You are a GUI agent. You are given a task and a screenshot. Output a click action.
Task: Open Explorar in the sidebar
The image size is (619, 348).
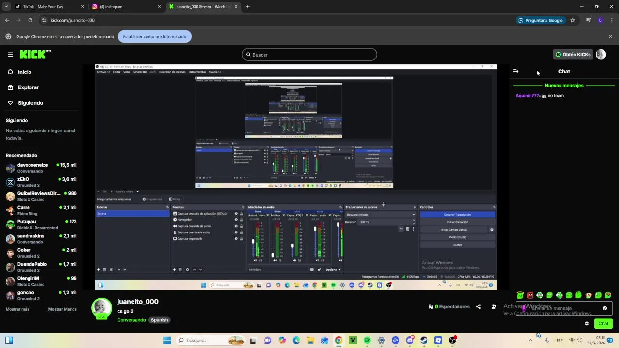pyautogui.click(x=28, y=87)
